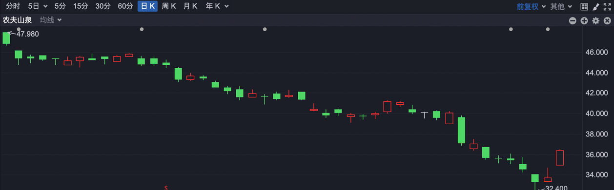Zoom out chart with minus icon
614x190 pixels.
click(573, 20)
